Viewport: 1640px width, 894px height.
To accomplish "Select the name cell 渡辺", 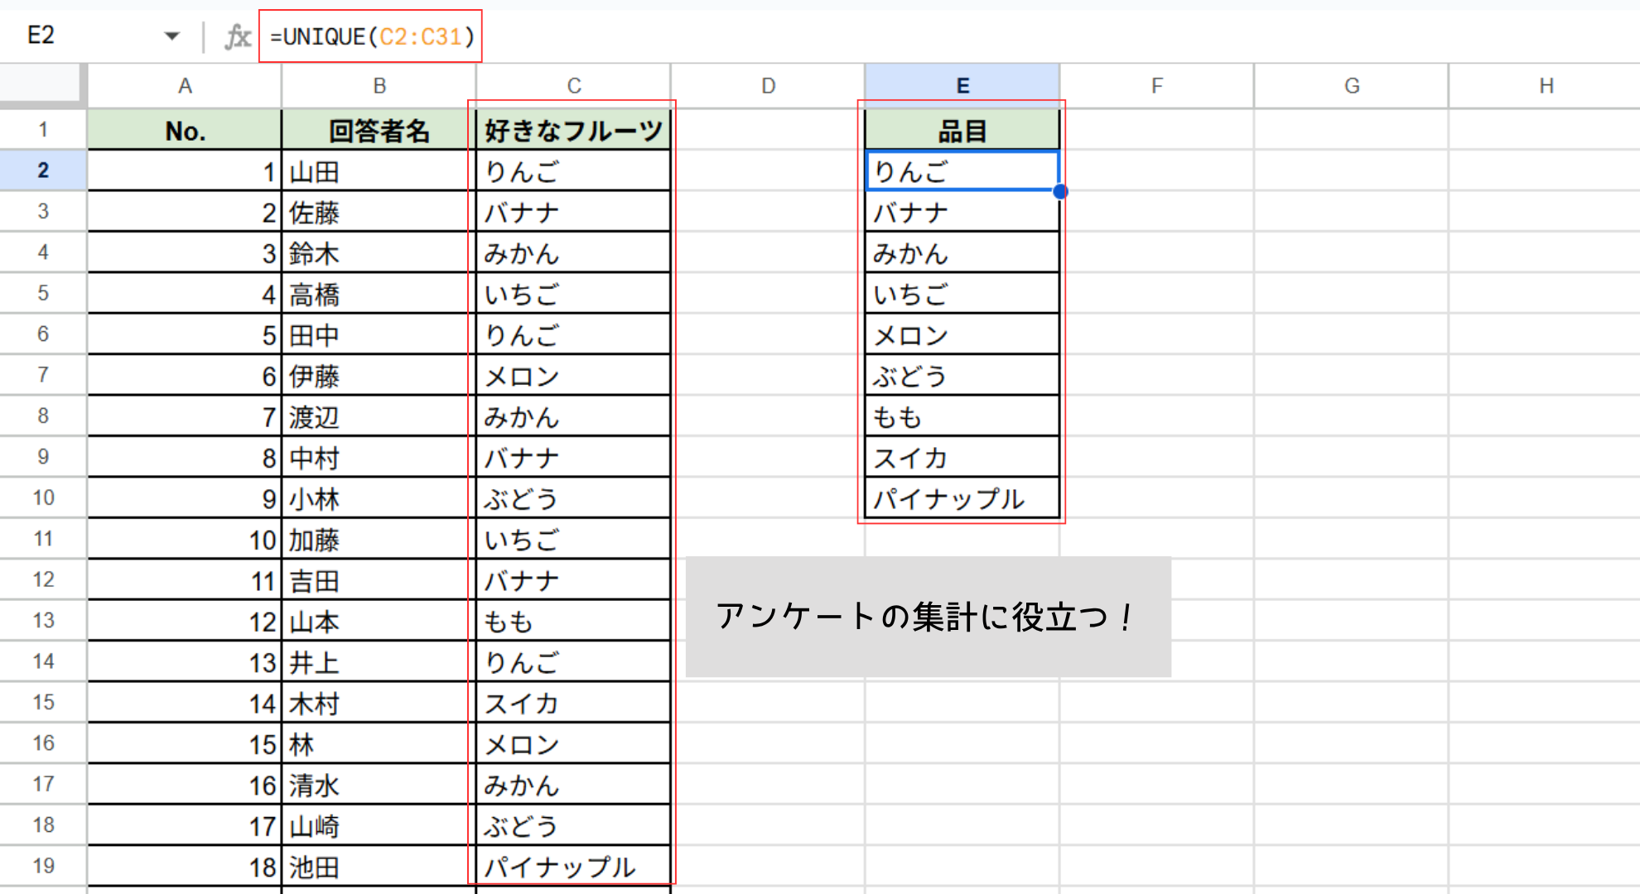I will click(379, 416).
